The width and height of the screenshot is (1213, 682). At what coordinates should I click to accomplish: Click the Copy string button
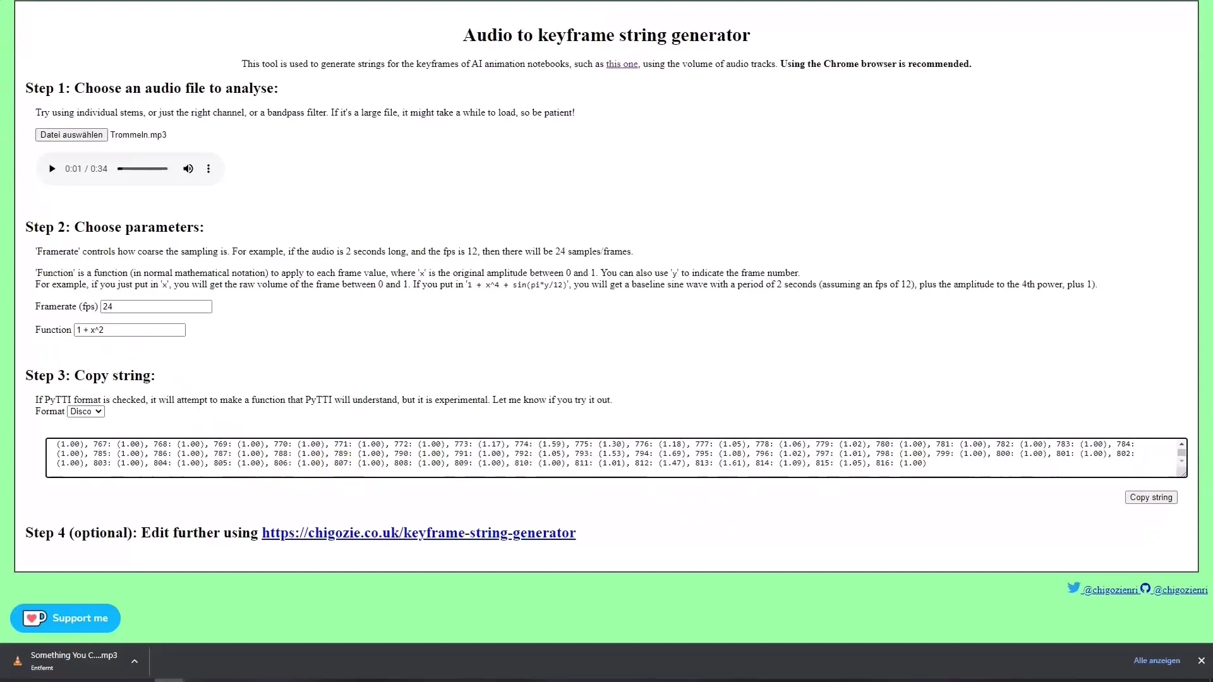(x=1151, y=497)
